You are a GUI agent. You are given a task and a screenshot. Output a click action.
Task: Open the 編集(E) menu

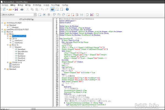coord(13,5)
